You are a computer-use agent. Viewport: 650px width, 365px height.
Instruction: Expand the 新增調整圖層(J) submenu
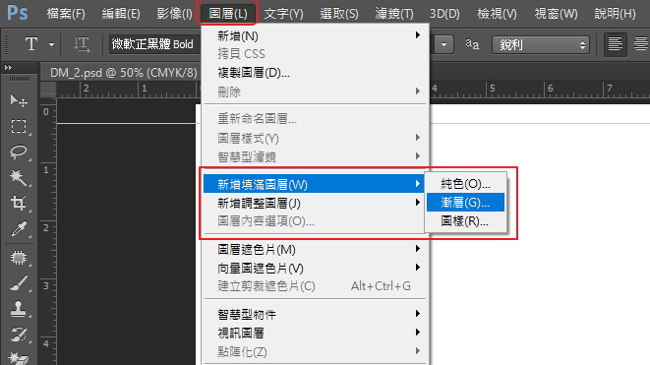point(418,203)
